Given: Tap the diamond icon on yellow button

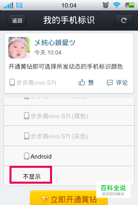Looking at the screenshot, I should click(x=45, y=199).
